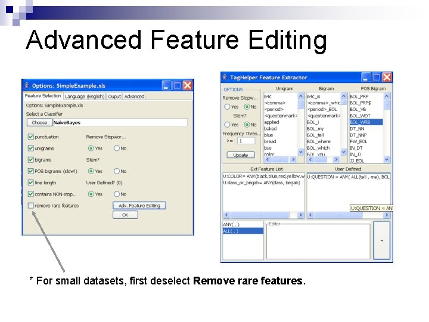Click Bigram list scroll left arrow
This screenshot has width=429, height=322.
(310, 159)
